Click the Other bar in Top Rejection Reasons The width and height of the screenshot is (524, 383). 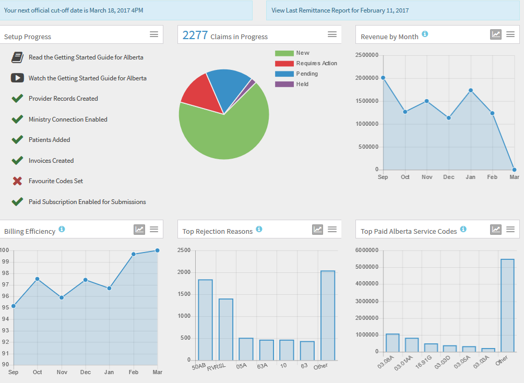(328, 315)
